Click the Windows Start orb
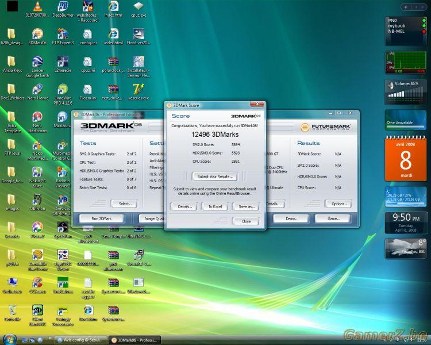431x345 pixels. (x=10, y=339)
